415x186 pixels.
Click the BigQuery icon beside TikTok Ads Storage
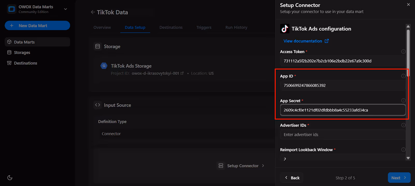click(104, 66)
